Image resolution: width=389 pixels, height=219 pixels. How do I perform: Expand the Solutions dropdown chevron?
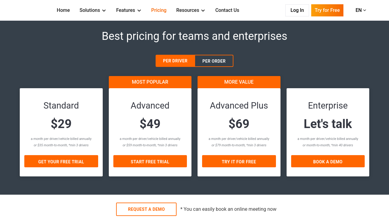click(104, 11)
